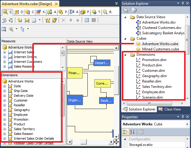Select the Depart... table in the diagram

click(x=102, y=63)
